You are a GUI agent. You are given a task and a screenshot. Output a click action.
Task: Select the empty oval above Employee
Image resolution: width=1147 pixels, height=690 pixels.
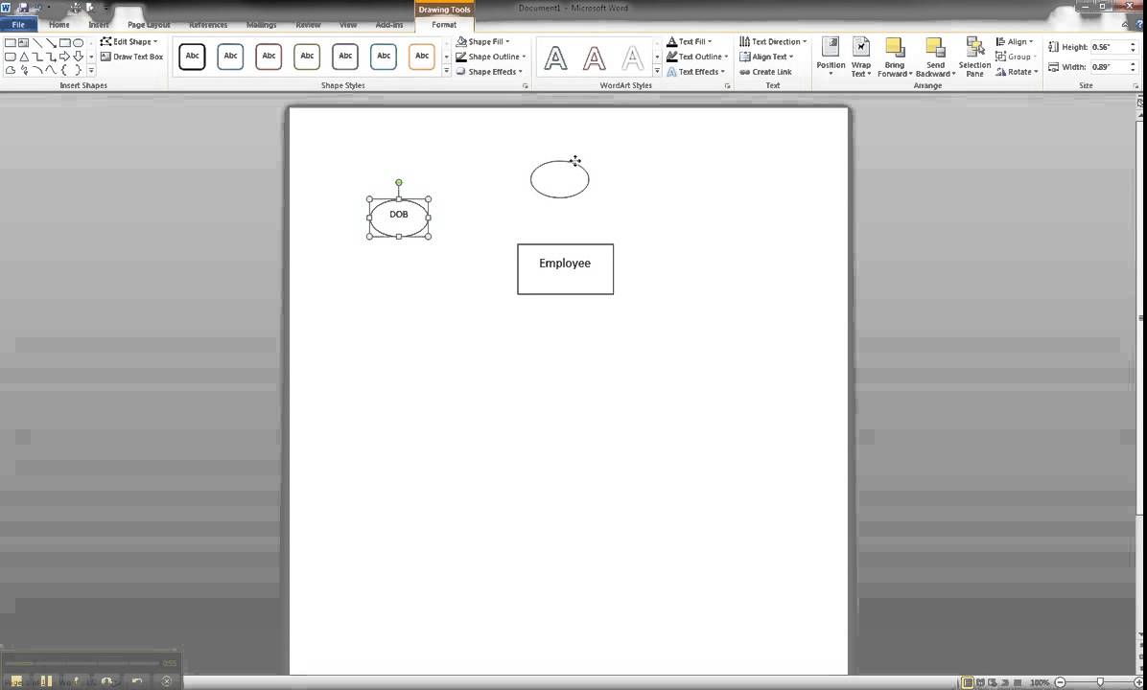560,179
